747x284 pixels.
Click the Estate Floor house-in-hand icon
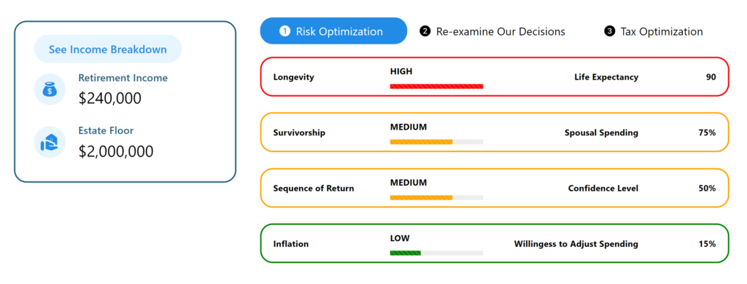(50, 142)
